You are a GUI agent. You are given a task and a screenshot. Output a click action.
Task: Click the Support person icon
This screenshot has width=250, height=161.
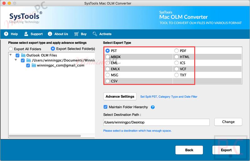(26, 34)
